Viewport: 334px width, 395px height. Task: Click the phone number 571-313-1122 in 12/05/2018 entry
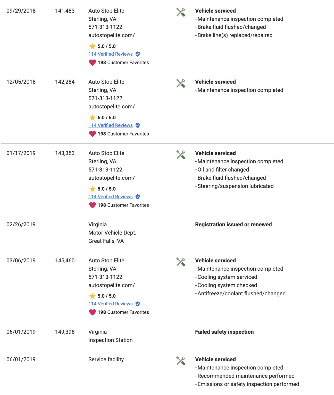coord(105,98)
